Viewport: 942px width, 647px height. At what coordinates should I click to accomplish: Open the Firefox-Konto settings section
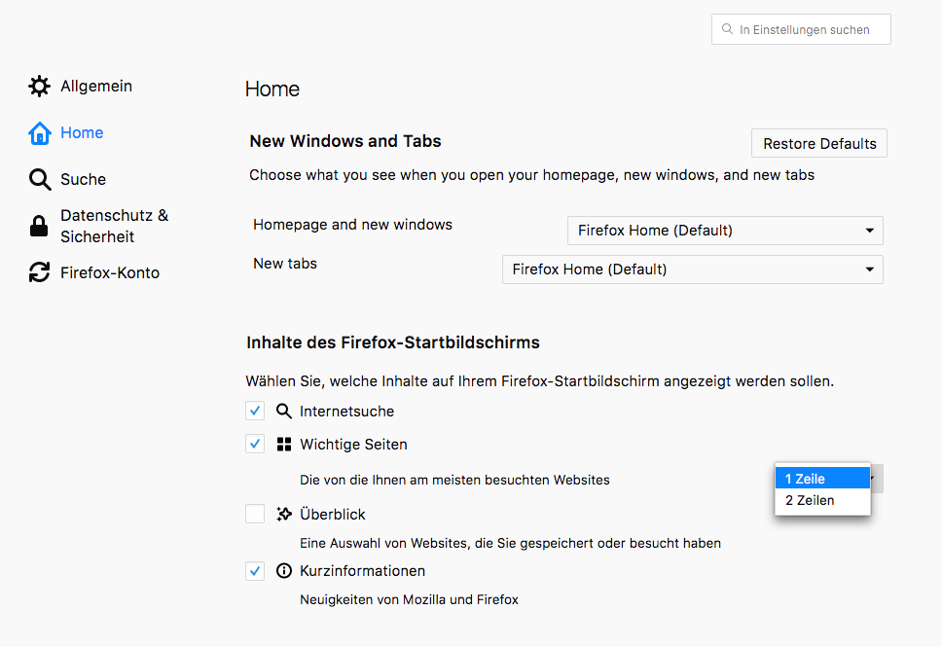[x=109, y=273]
